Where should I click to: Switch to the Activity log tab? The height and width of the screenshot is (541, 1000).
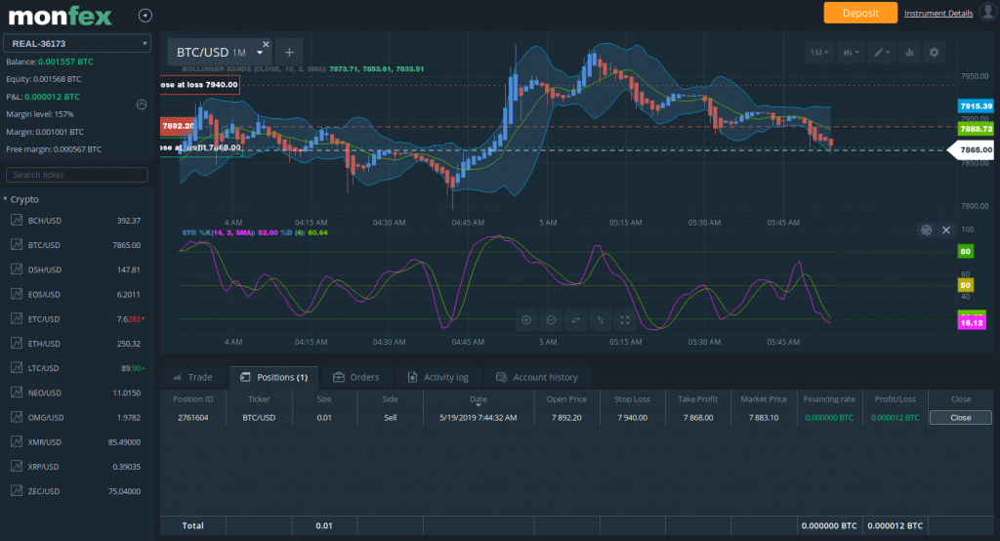coord(438,377)
